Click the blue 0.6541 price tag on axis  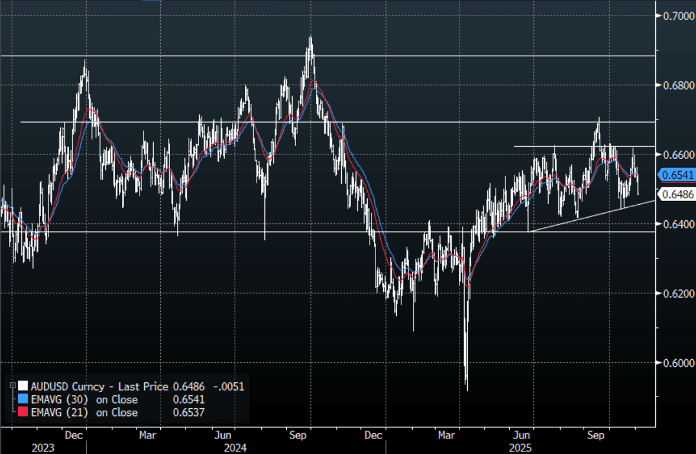pos(677,175)
